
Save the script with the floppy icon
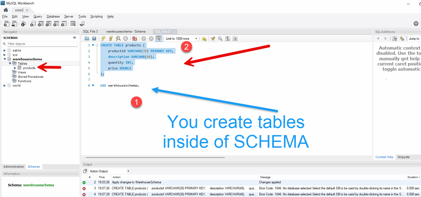click(x=94, y=39)
